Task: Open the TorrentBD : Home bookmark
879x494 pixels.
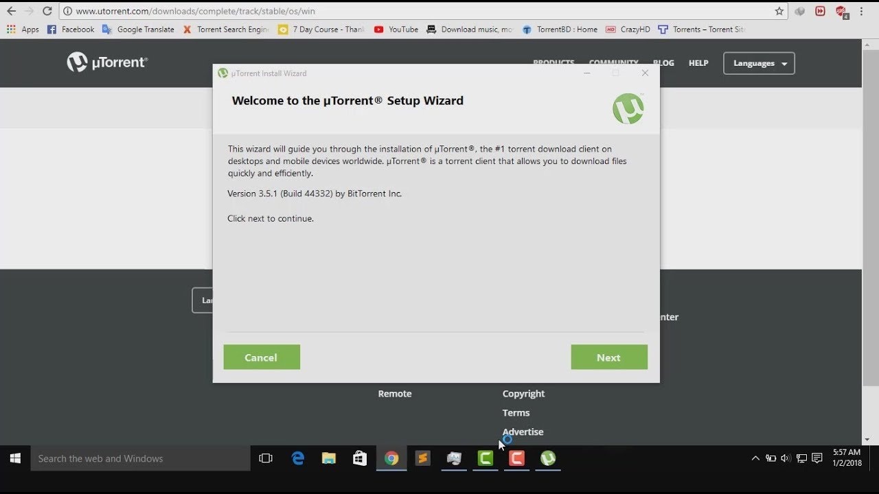Action: tap(560, 30)
